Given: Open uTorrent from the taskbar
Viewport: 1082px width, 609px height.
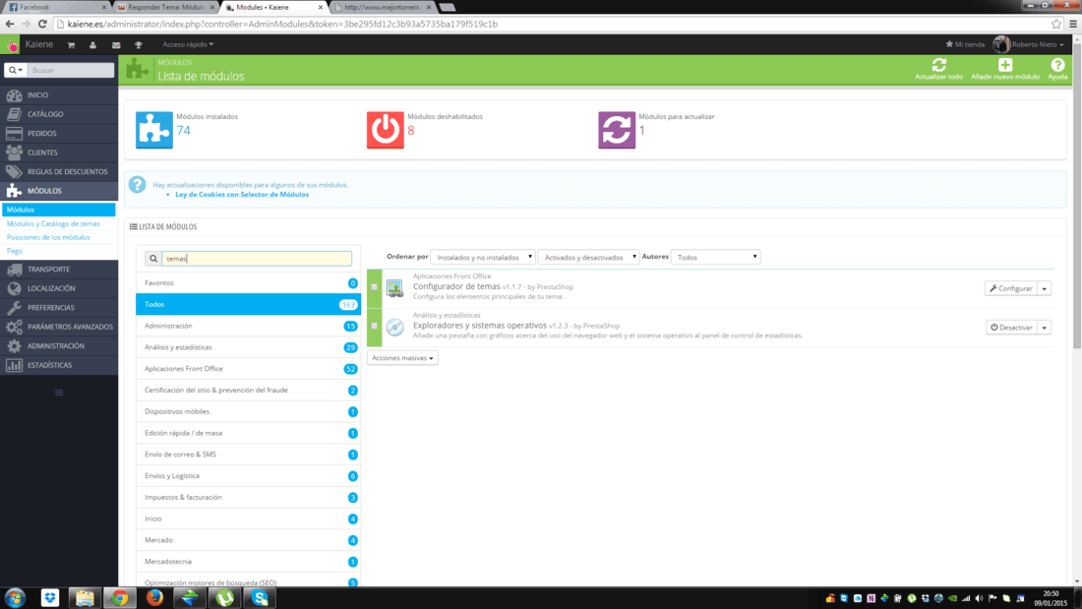Looking at the screenshot, I should tap(225, 598).
